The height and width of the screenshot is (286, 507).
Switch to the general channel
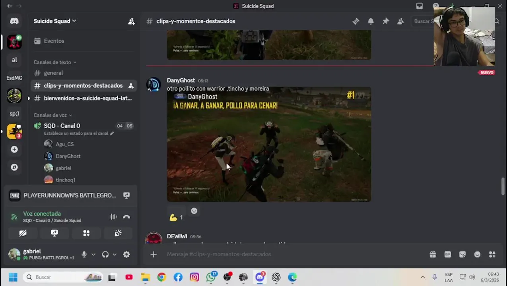pyautogui.click(x=84, y=73)
